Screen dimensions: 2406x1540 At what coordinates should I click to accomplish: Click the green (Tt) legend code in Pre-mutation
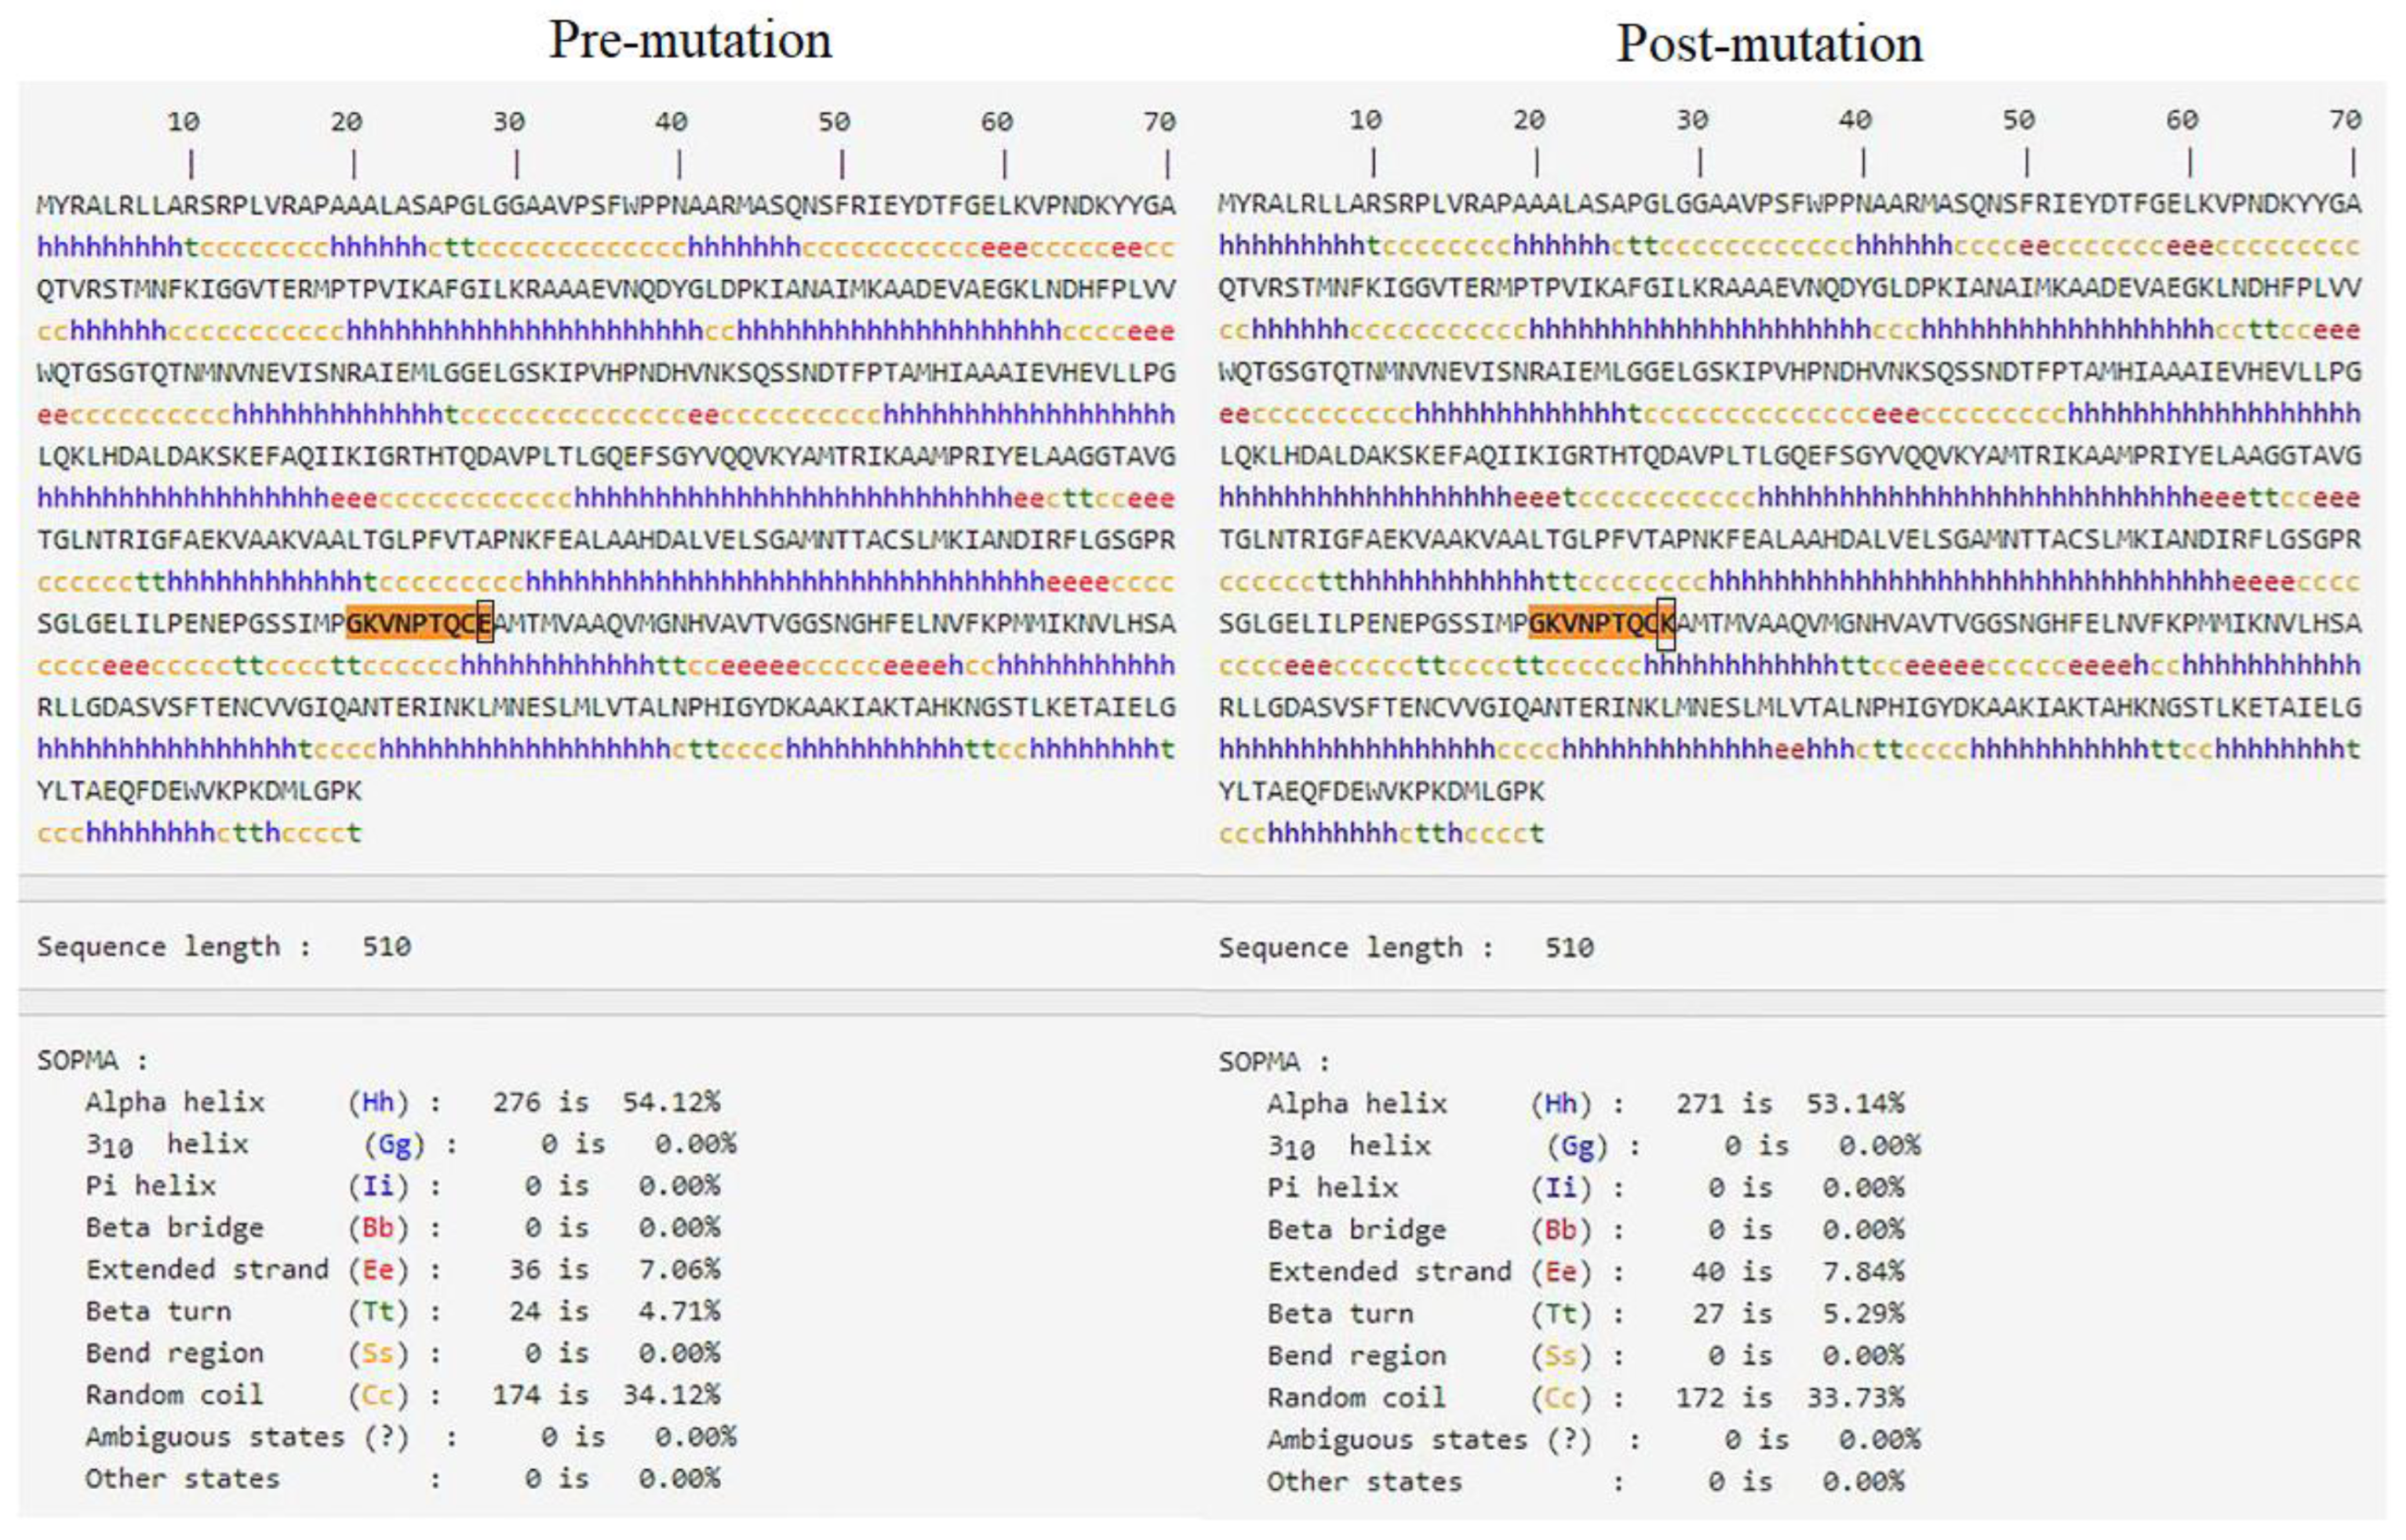pos(378,1311)
